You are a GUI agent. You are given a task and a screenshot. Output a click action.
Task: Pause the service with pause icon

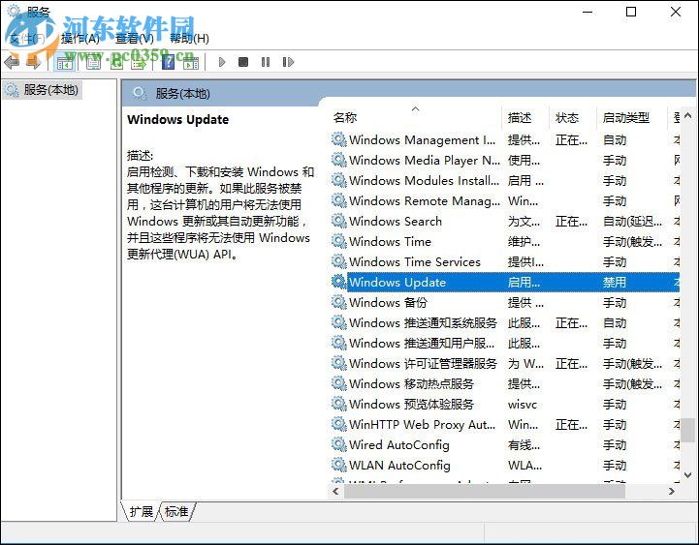point(266,62)
